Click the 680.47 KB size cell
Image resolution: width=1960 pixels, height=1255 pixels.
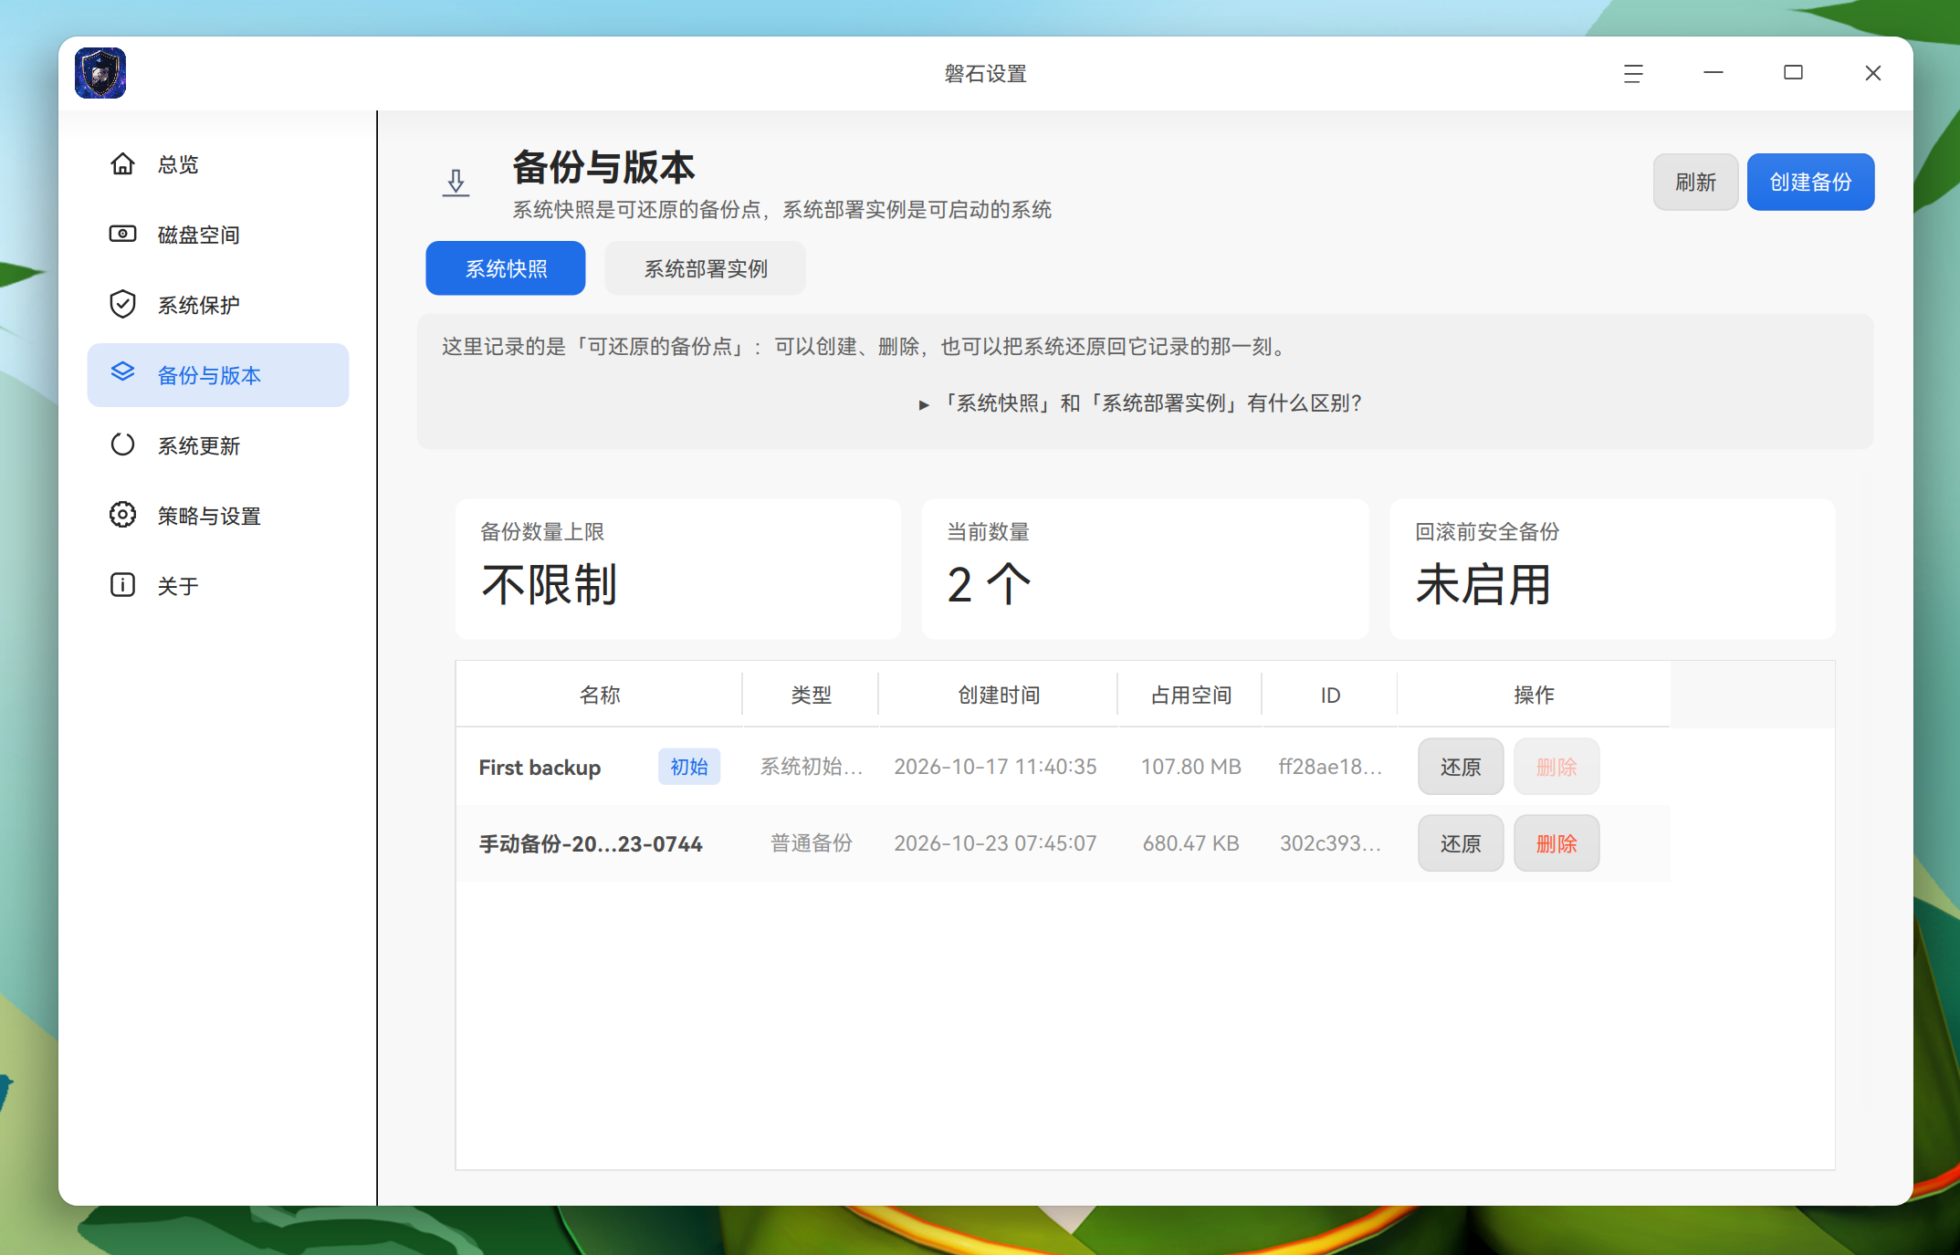click(x=1190, y=843)
